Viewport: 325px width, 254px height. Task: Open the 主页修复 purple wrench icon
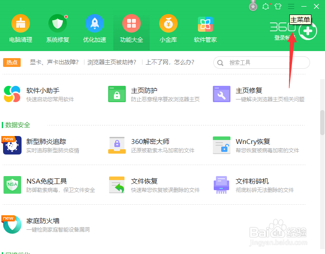[222, 94]
